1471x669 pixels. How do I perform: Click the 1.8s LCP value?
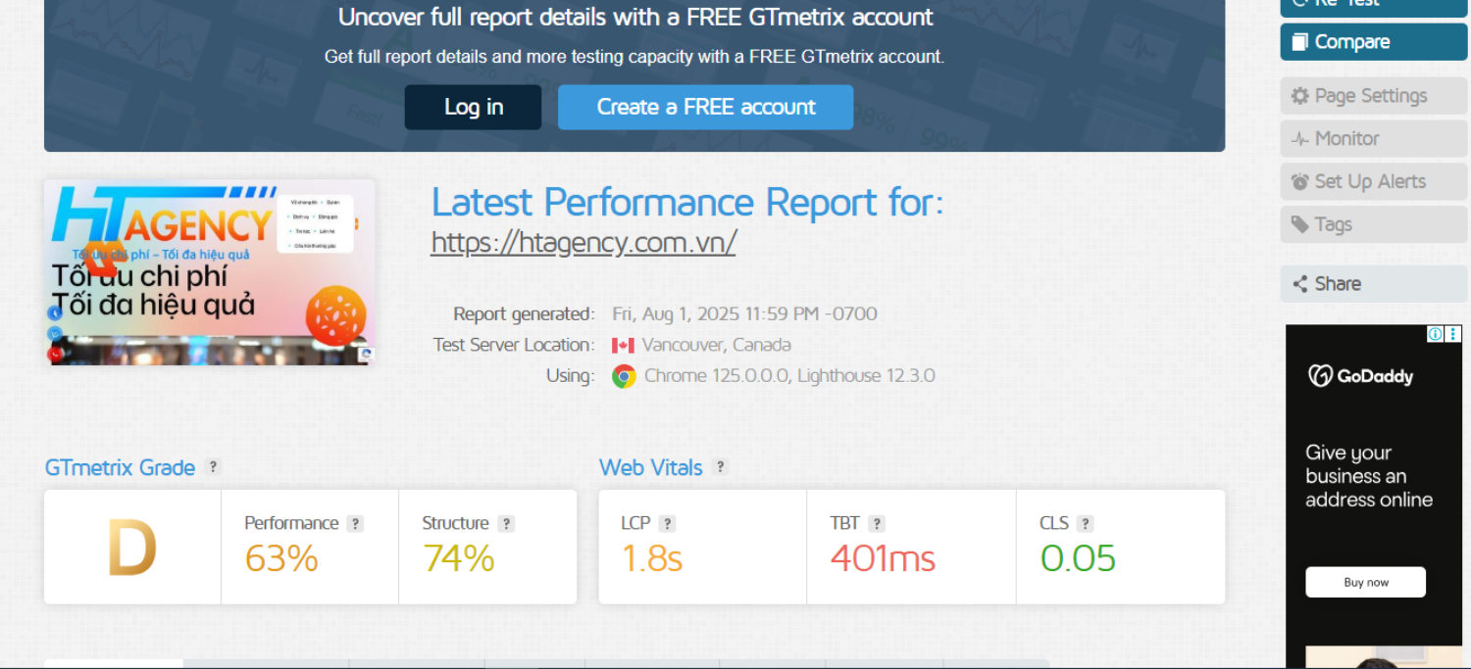(652, 558)
